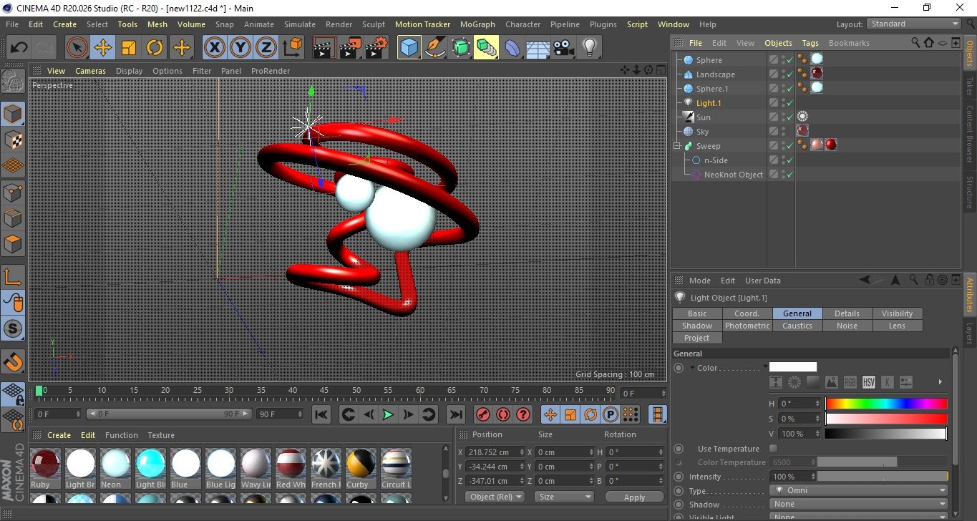Toggle the X axis lock

coord(214,48)
